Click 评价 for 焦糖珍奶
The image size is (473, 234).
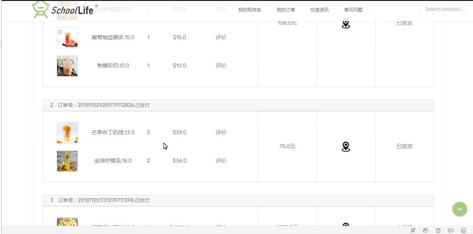coord(221,65)
